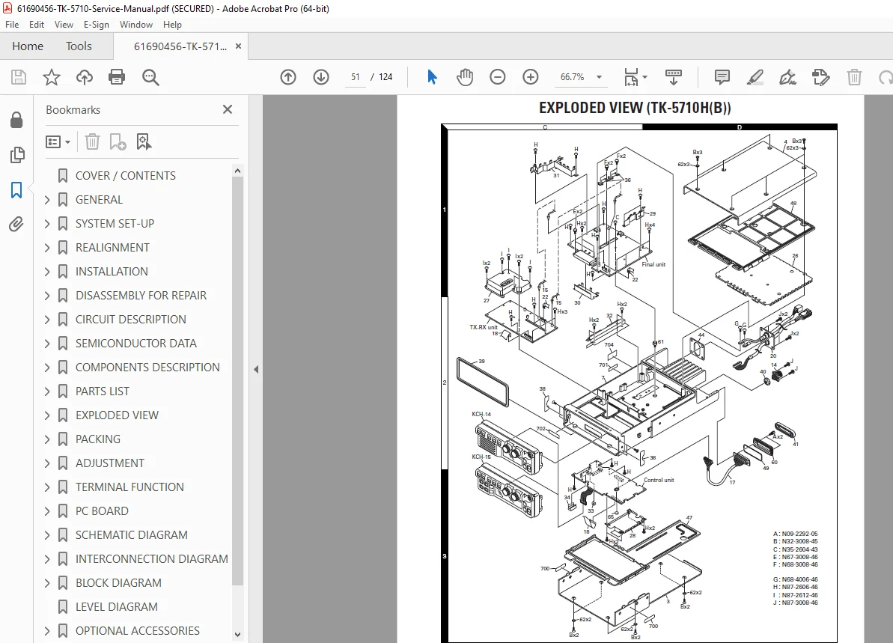Close the 61690456-TK-571 document tab
Viewport: 893px width, 643px height.
tap(238, 46)
